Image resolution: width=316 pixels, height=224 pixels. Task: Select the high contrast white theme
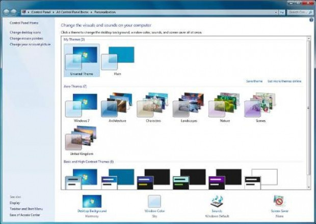tap(261, 179)
